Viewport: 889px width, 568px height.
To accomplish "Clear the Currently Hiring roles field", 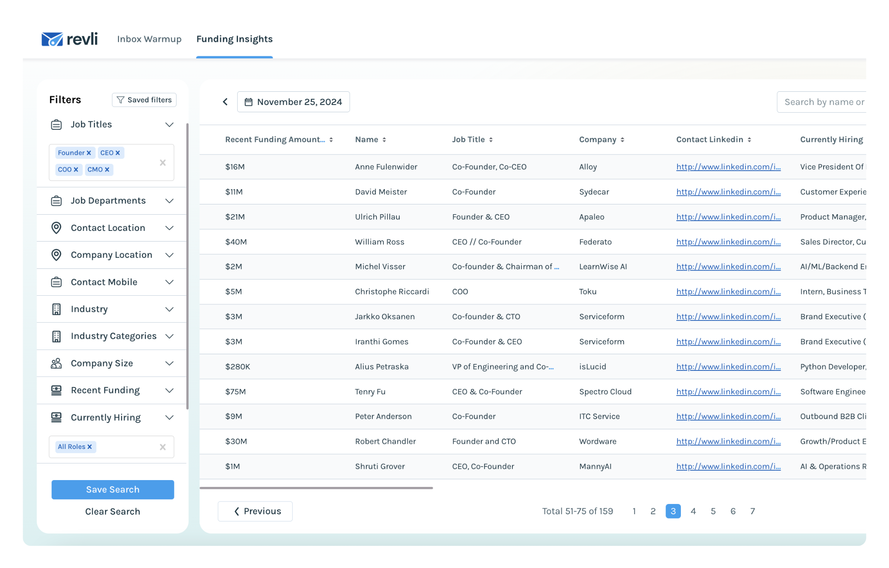I will point(163,447).
